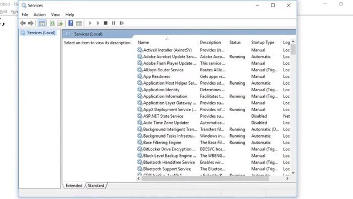Click horizontal scrollbar right arrow

click(x=287, y=179)
